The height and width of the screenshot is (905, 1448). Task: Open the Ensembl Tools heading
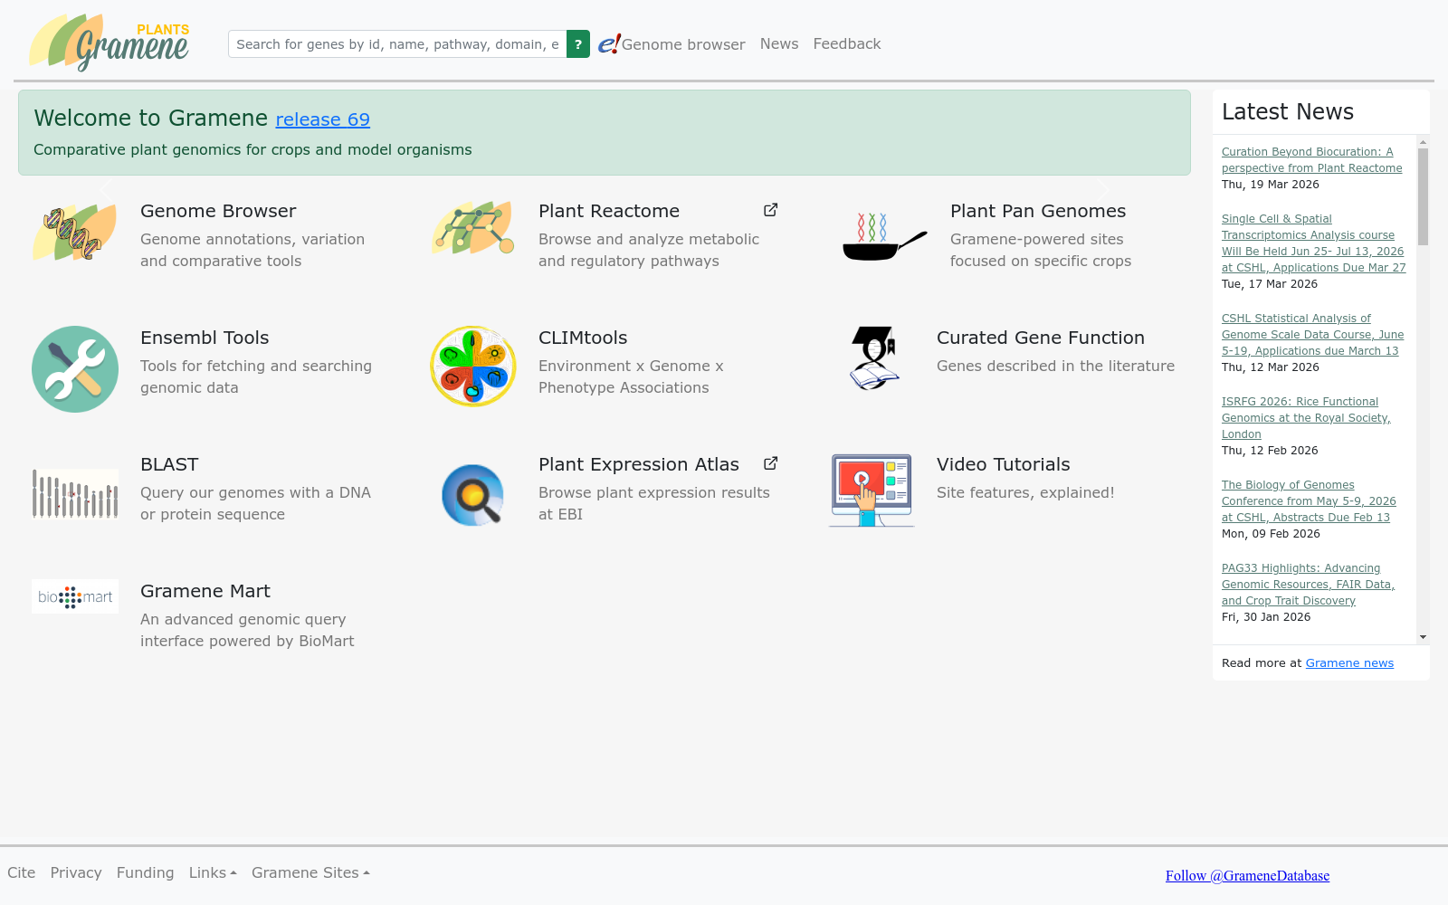click(x=205, y=338)
